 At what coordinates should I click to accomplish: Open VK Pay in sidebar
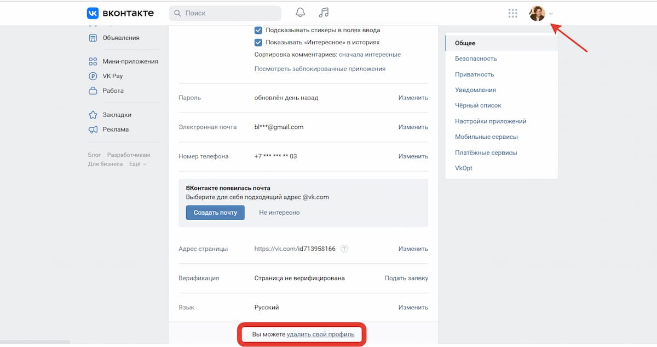tap(112, 77)
